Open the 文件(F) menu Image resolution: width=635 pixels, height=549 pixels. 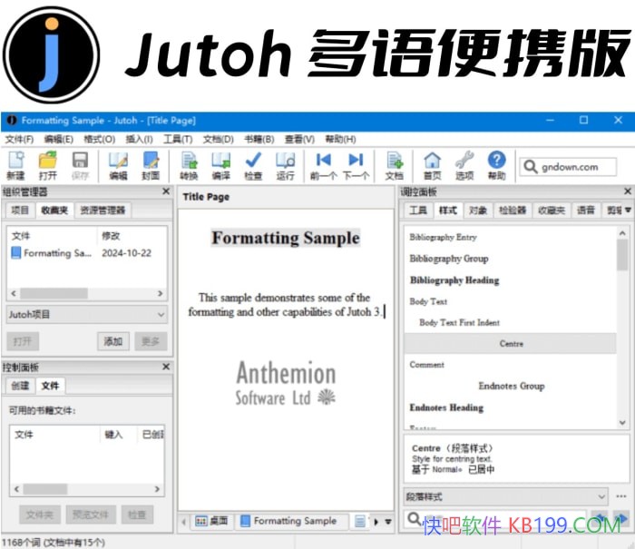coord(19,140)
